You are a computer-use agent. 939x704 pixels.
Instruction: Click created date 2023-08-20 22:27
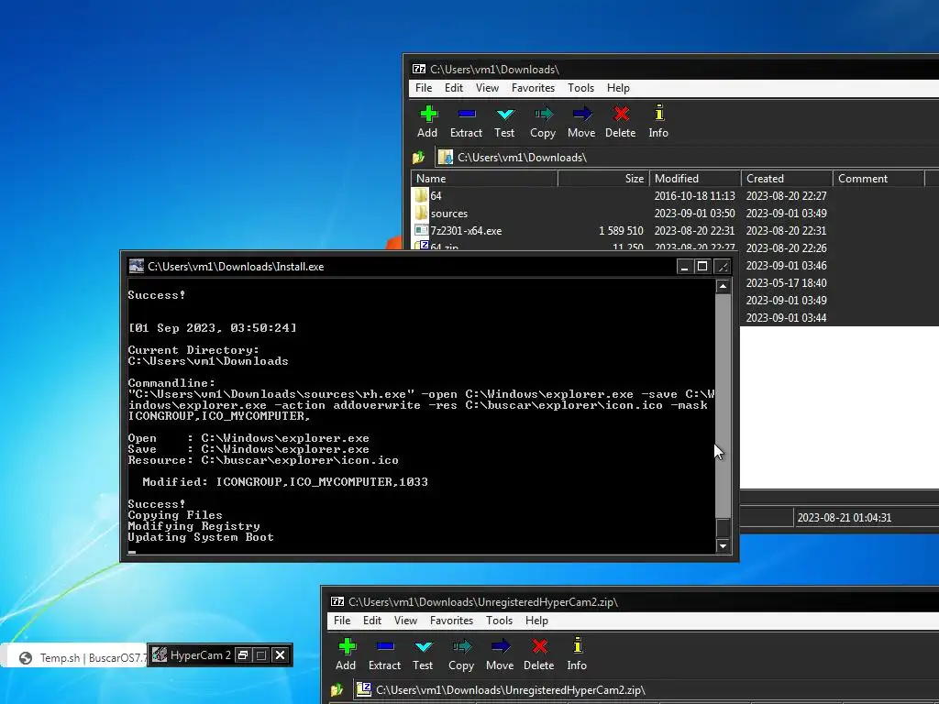pos(786,196)
